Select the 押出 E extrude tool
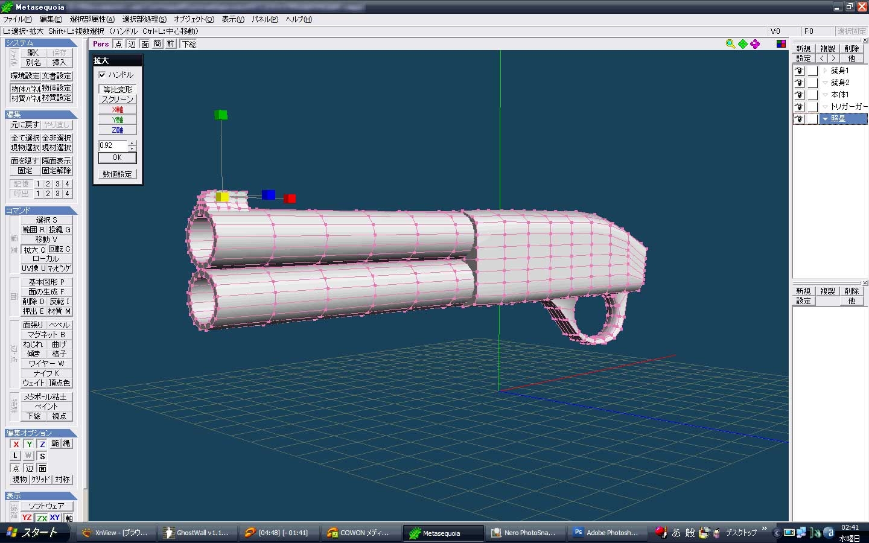This screenshot has width=869, height=543. [34, 311]
